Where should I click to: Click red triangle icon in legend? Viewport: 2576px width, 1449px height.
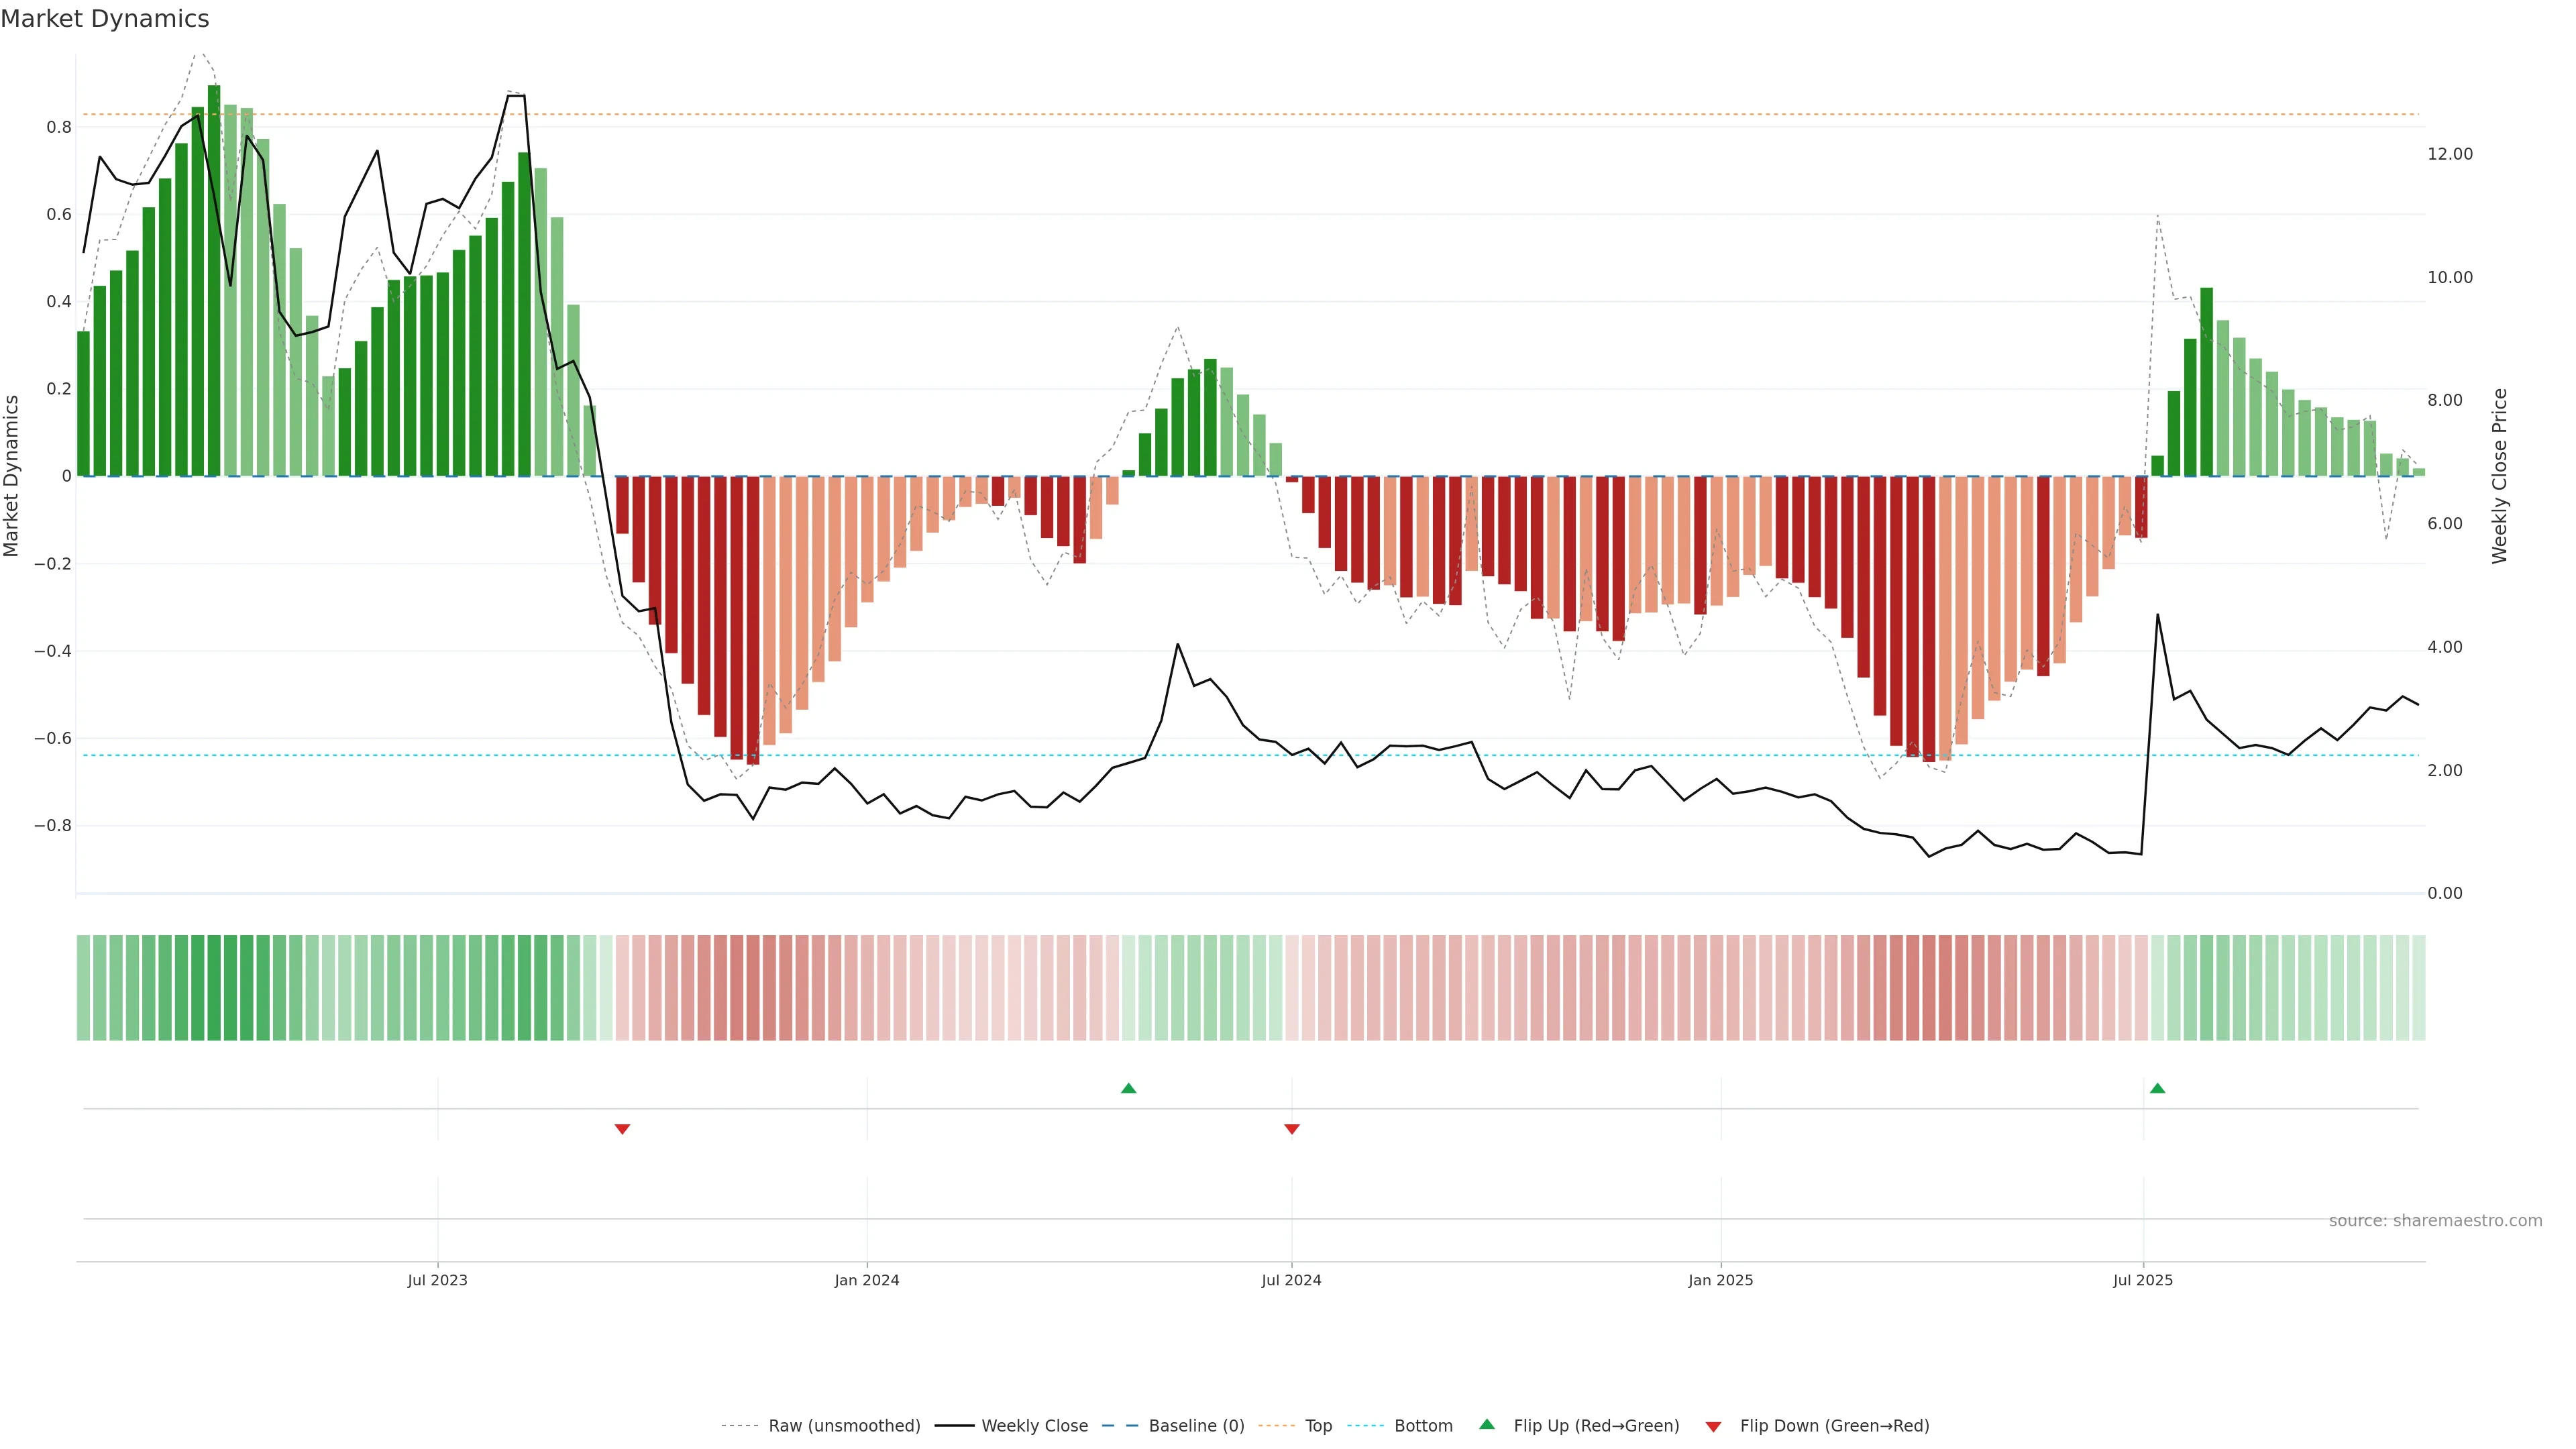[x=1713, y=1427]
